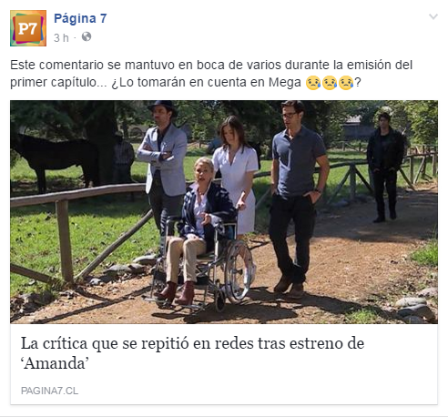Click the word 'Amanda' in headline

(x=55, y=363)
